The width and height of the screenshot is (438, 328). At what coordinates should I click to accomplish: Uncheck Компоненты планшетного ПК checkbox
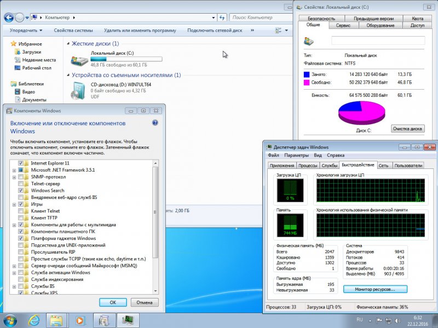(x=21, y=231)
